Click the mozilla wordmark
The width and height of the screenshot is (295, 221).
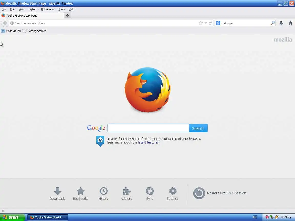click(x=283, y=40)
